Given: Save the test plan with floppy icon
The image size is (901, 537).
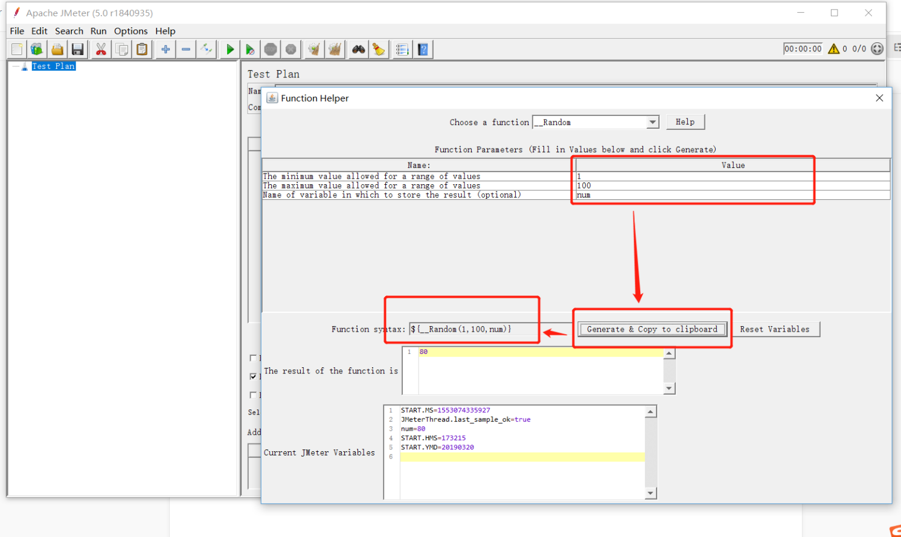Looking at the screenshot, I should point(77,50).
